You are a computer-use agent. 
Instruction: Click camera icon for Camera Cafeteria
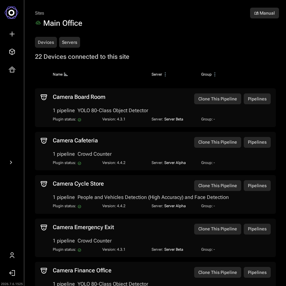pyautogui.click(x=44, y=141)
